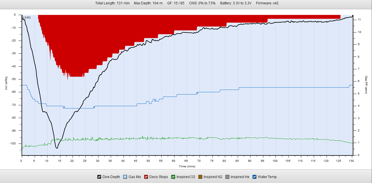Image resolution: width=372 pixels, height=183 pixels.
Task: Uncheck the Water Temp checkbox
Action: 255,177
